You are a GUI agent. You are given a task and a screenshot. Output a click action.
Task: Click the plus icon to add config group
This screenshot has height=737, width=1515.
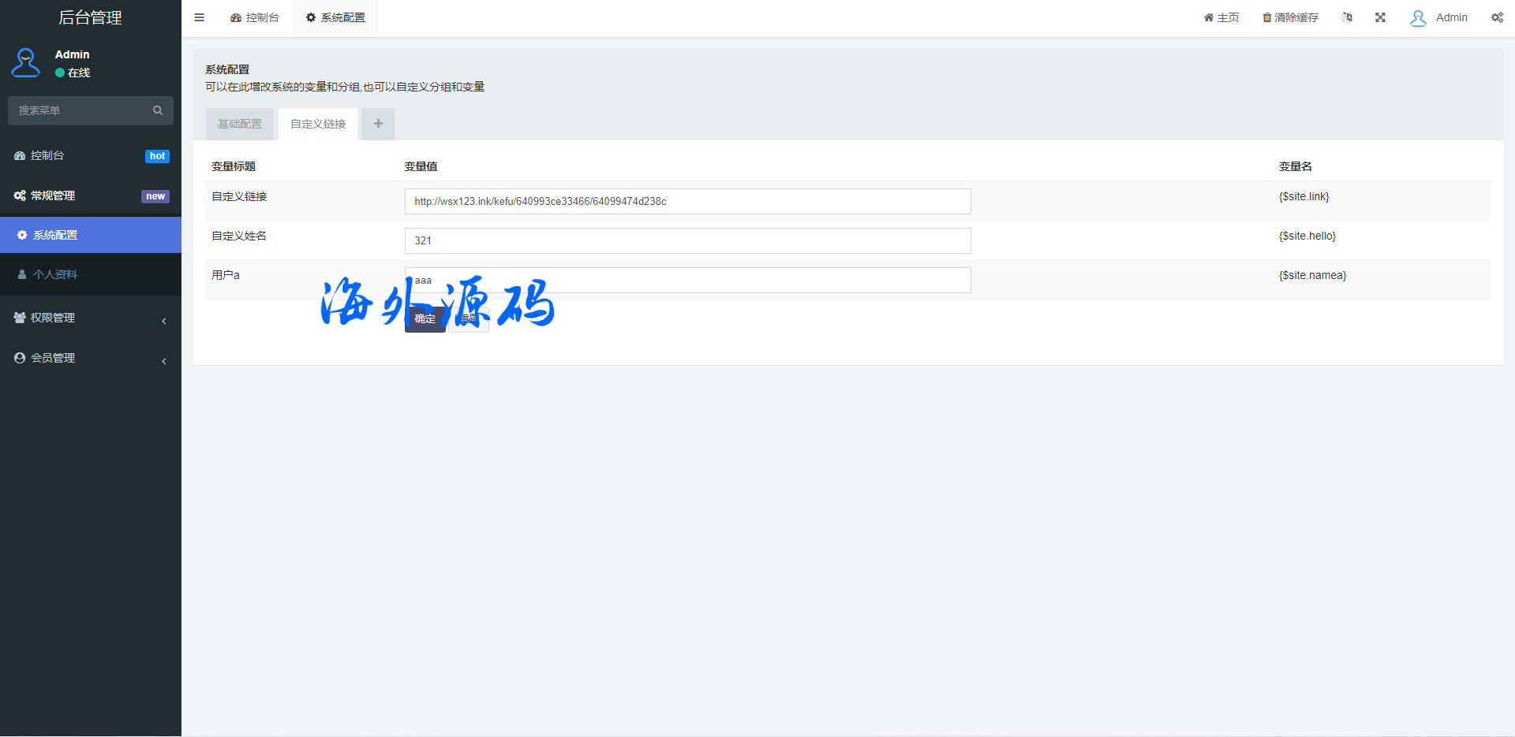[x=378, y=124]
